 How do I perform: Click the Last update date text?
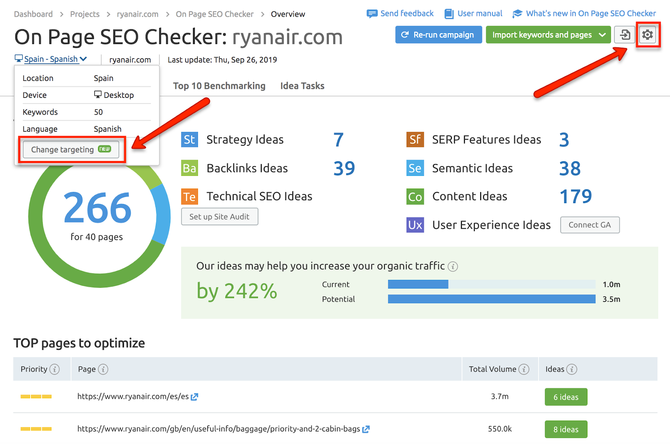pyautogui.click(x=222, y=59)
